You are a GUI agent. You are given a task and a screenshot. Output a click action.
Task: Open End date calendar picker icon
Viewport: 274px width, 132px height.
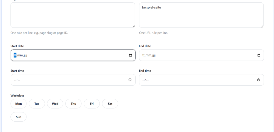click(x=259, y=55)
